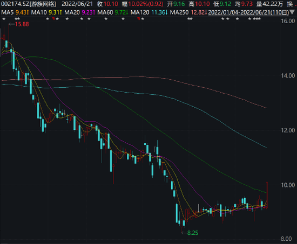Screen dimensions: 297x244
Task: Toggle the MA250 moving average label
Action: pos(188,12)
